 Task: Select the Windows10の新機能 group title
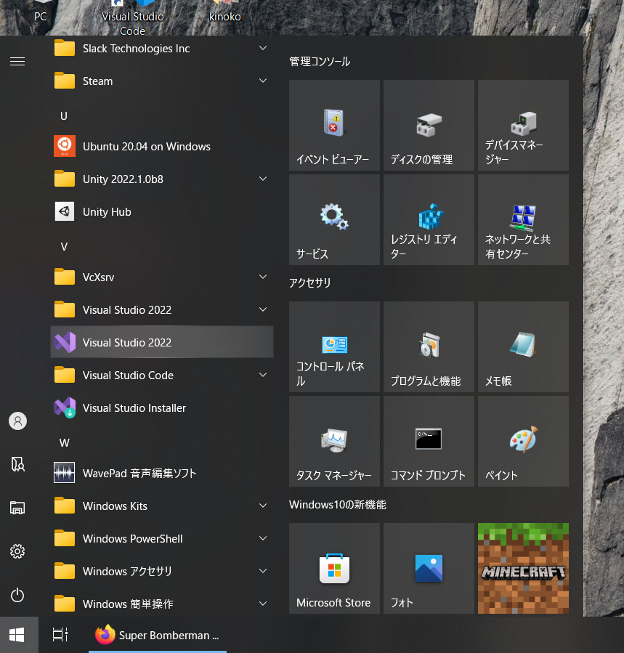pos(338,505)
